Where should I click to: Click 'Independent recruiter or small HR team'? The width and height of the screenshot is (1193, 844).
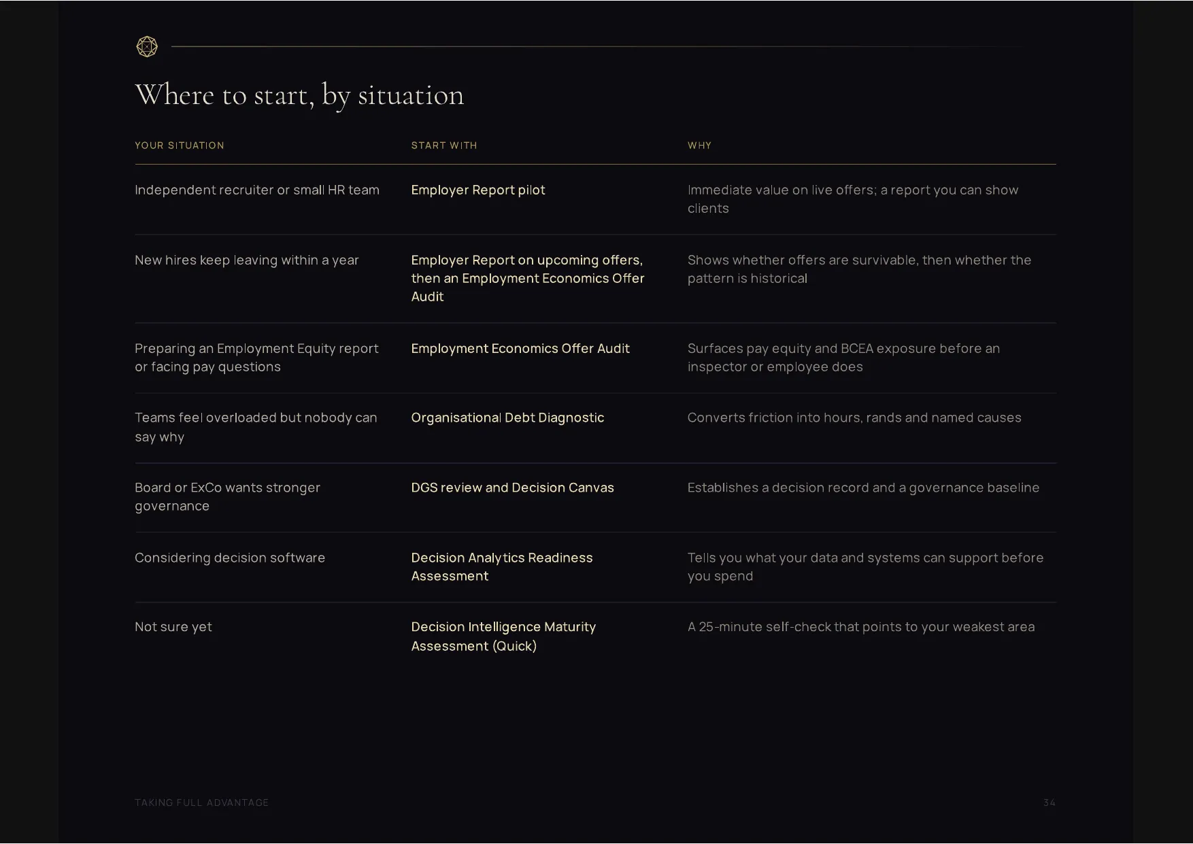pyautogui.click(x=257, y=190)
